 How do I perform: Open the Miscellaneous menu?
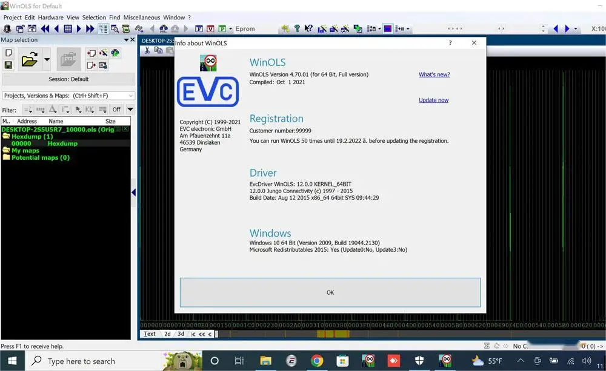point(141,18)
